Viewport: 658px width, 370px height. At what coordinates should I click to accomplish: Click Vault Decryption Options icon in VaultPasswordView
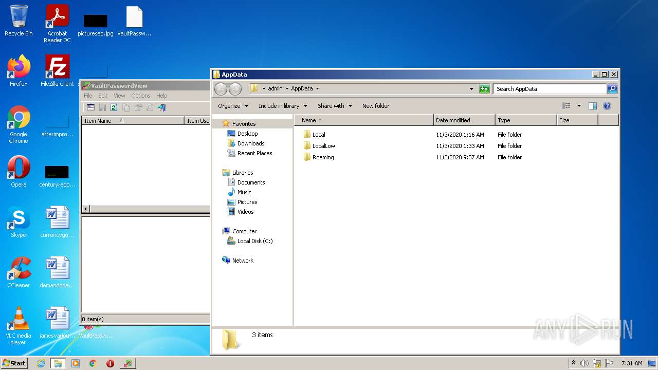pyautogui.click(x=90, y=107)
